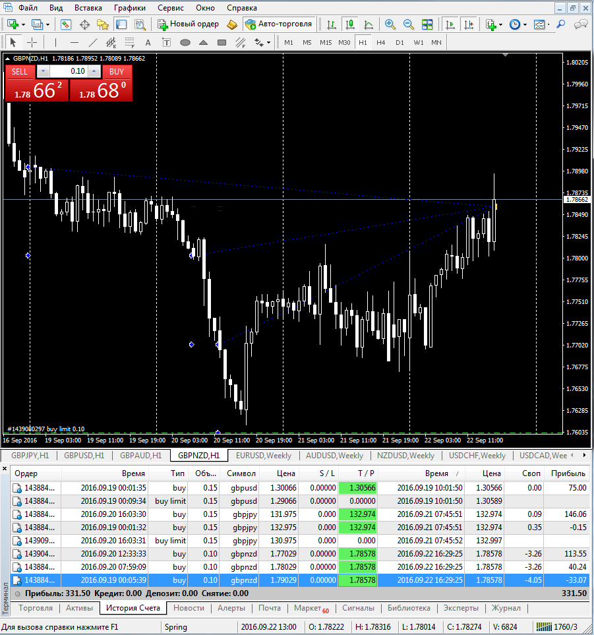The width and height of the screenshot is (594, 635).
Task: Open the Strategy Tester icon
Action: click(140, 24)
